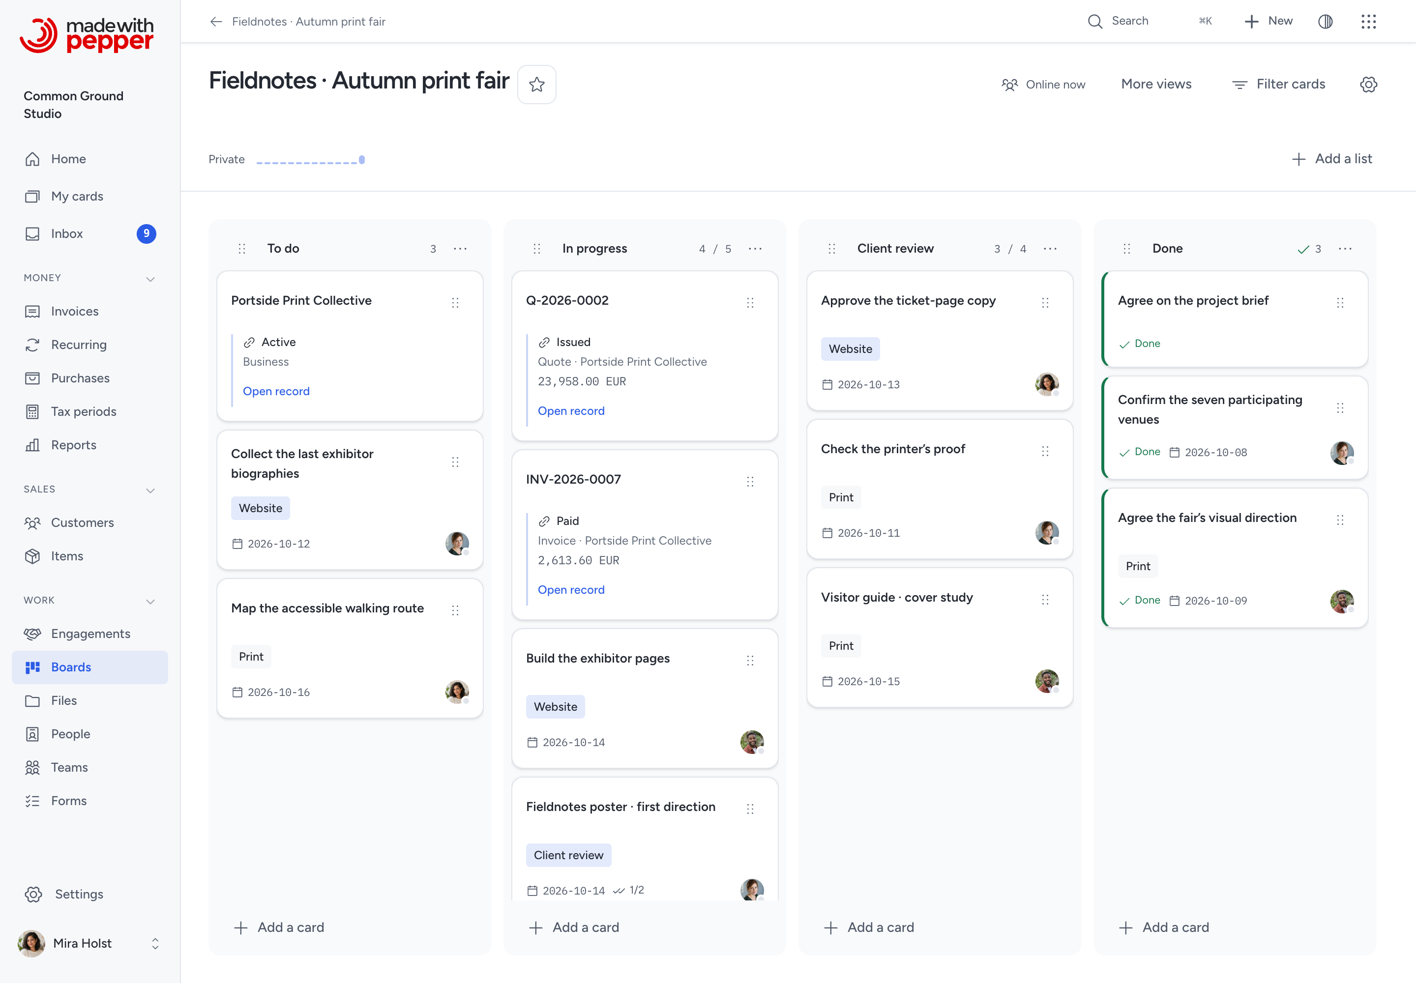This screenshot has width=1416, height=983.
Task: Open Tax periods in sidebar
Action: point(90,411)
